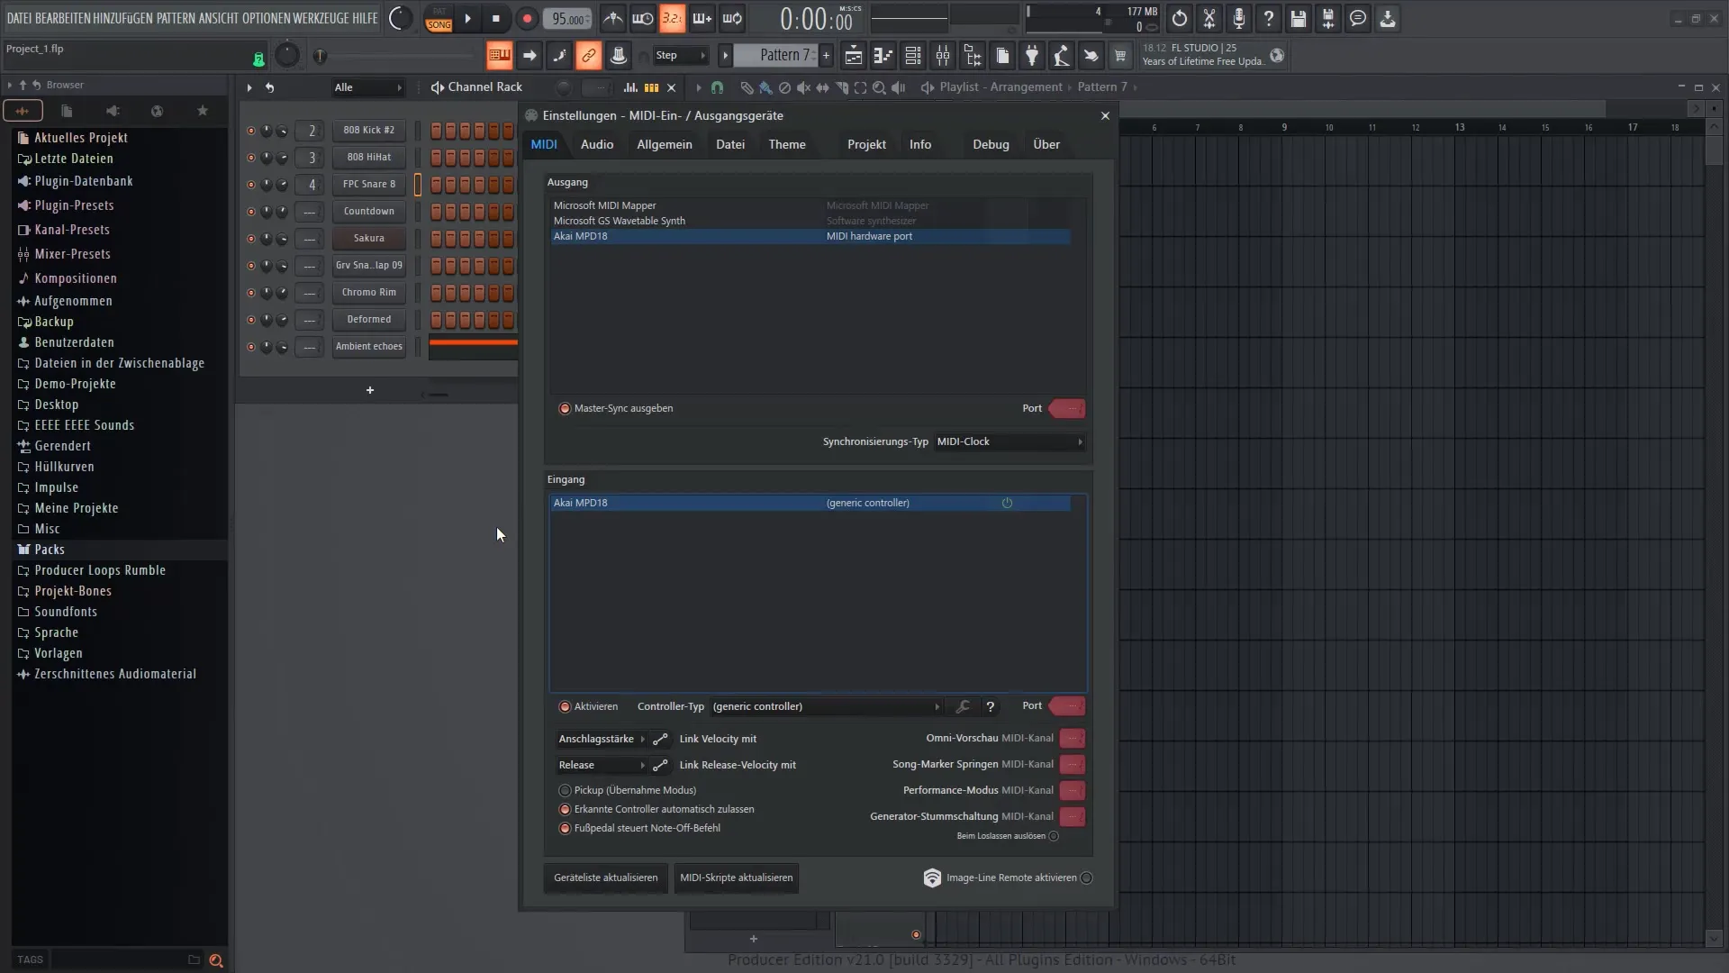
Task: Click the record button in transport bar
Action: tap(527, 18)
